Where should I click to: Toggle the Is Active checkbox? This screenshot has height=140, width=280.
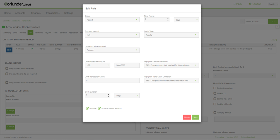87,108
